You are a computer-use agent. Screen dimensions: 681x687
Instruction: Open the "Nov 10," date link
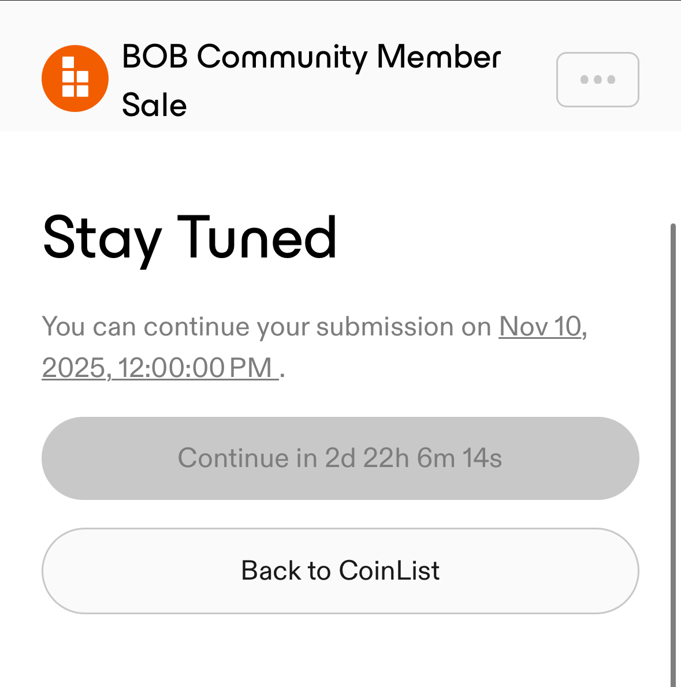pos(542,327)
